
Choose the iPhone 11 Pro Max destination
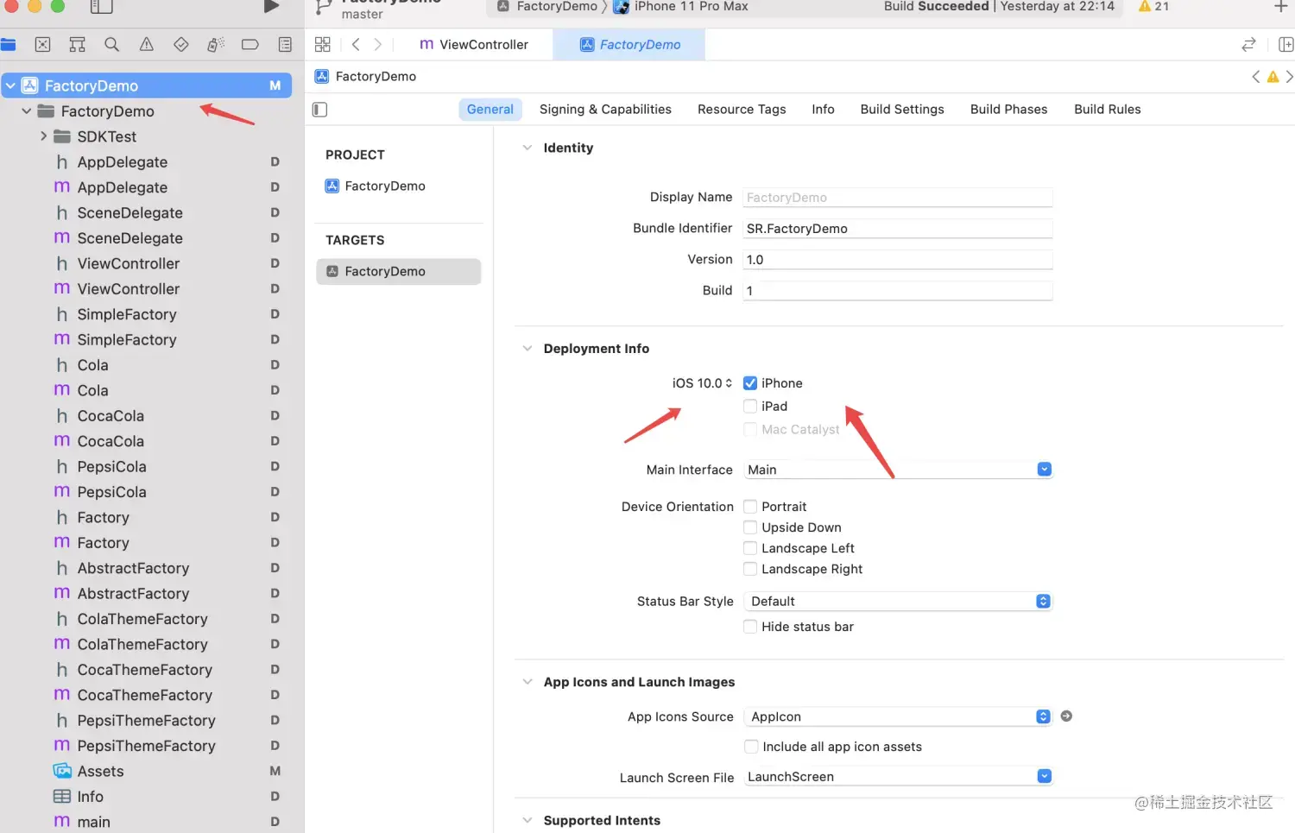click(x=681, y=7)
